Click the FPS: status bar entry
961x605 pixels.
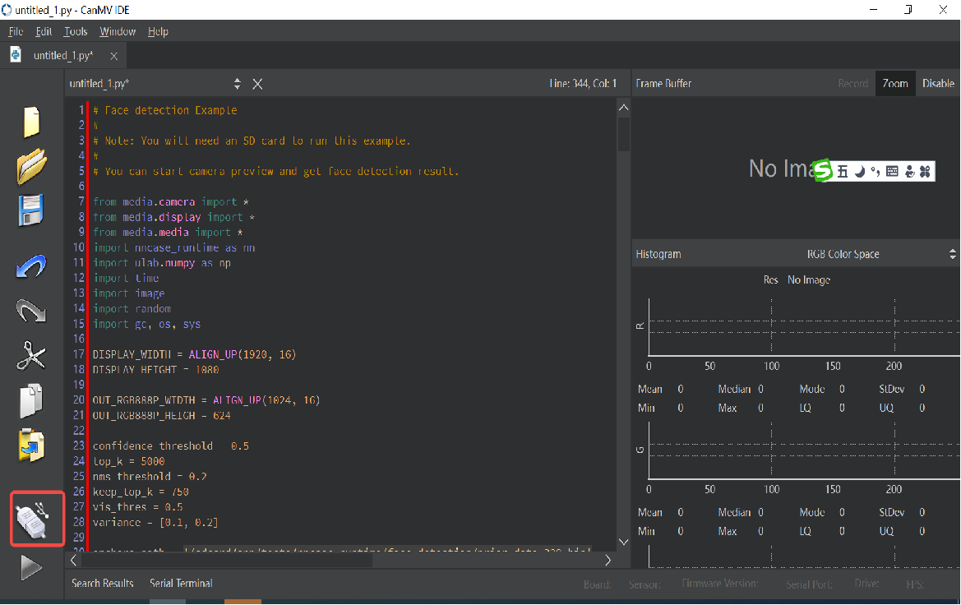click(x=915, y=584)
